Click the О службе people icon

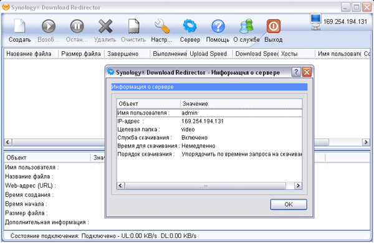pos(246,26)
